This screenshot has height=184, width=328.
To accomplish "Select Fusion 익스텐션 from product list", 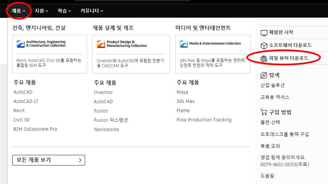I will (x=111, y=120).
